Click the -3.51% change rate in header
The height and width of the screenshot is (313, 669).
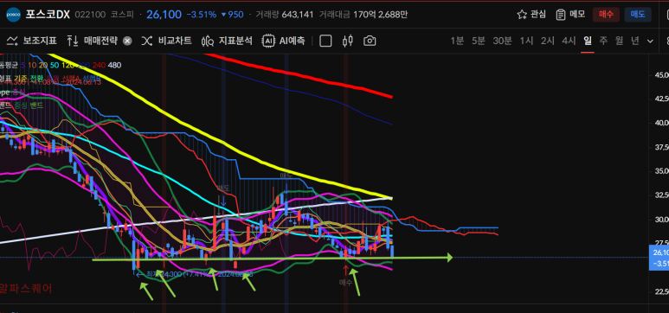point(201,15)
